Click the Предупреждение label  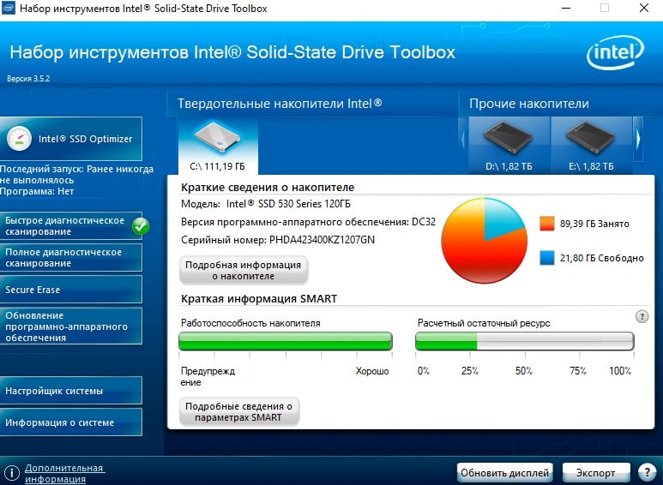pos(208,376)
